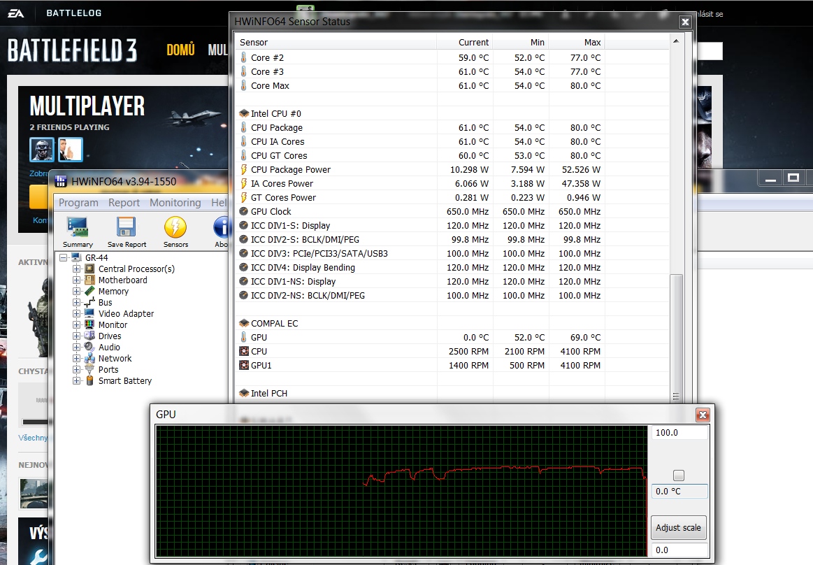Collapse the GR-44 root tree node
Image resolution: width=813 pixels, height=565 pixels.
click(63, 257)
